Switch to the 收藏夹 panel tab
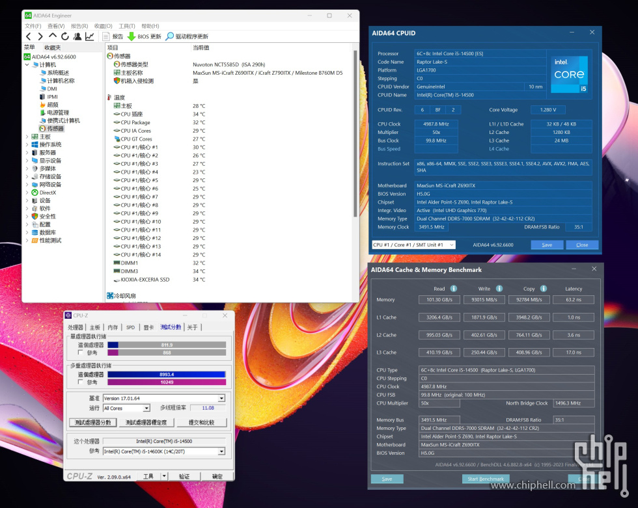Image resolution: width=638 pixels, height=508 pixels. point(53,47)
